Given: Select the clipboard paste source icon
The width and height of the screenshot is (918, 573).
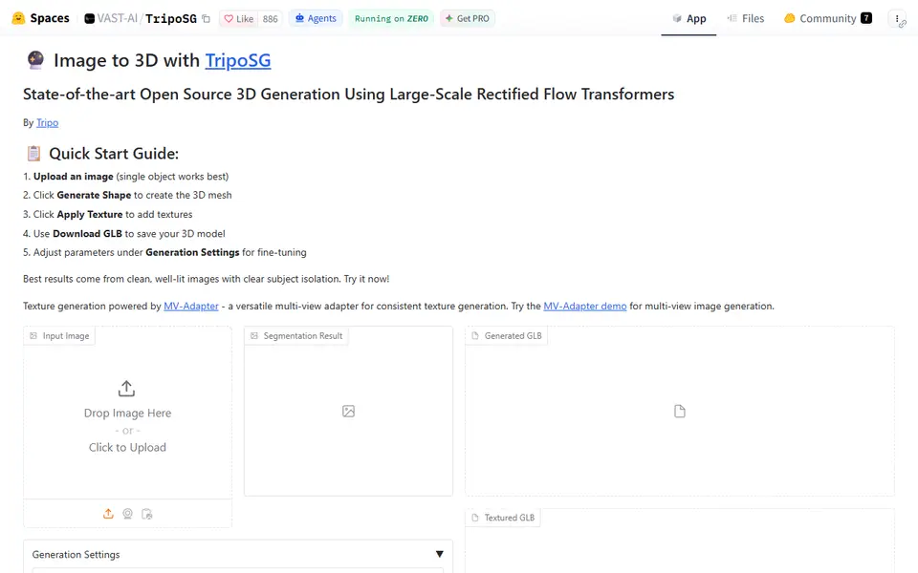Looking at the screenshot, I should (147, 514).
